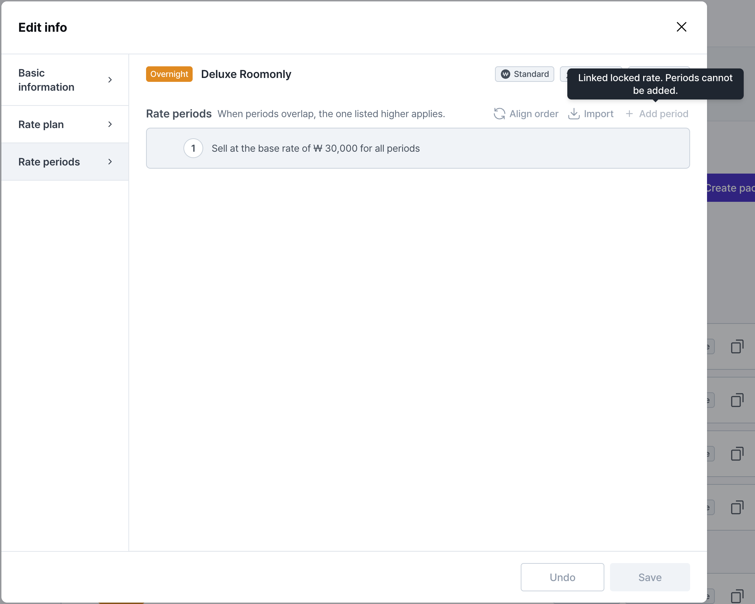Open the Basic information section
This screenshot has height=604, width=755.
tap(65, 80)
